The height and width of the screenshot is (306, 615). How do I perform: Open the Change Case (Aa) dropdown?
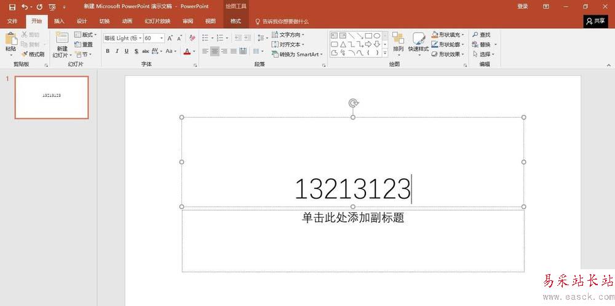(170, 51)
